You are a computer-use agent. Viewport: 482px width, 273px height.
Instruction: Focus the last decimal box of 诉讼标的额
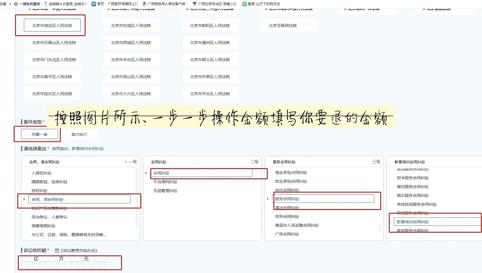[102, 265]
